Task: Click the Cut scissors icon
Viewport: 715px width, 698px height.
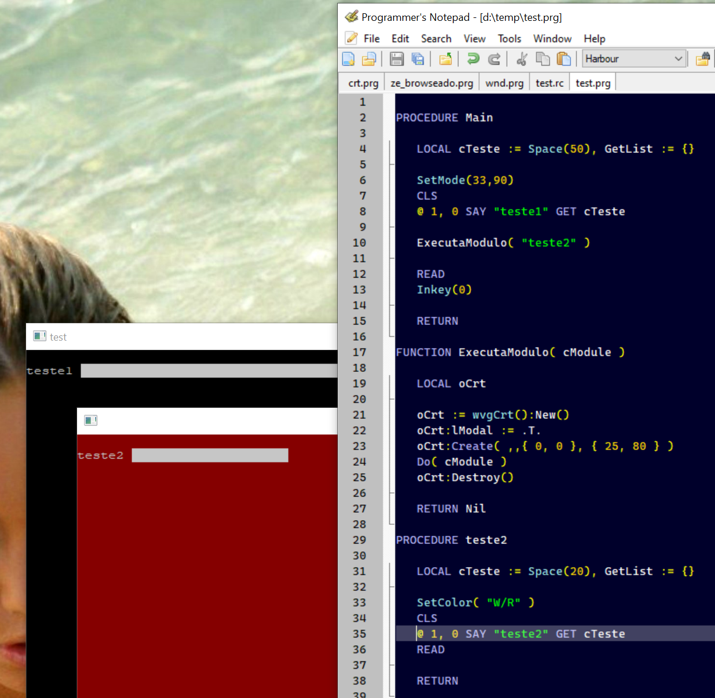Action: (x=521, y=59)
